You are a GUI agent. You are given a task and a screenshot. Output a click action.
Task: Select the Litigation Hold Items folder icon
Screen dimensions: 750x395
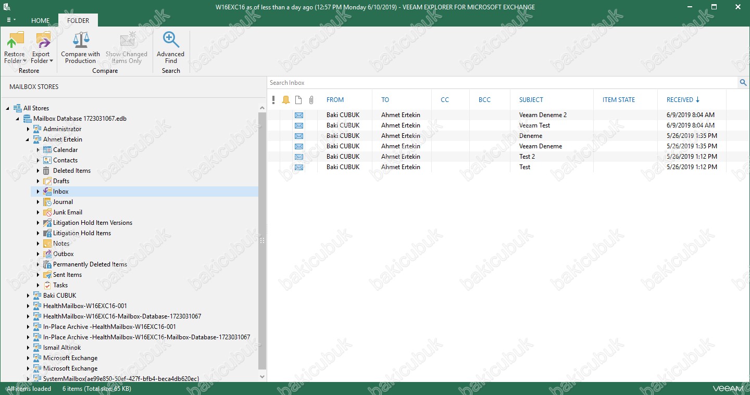47,233
